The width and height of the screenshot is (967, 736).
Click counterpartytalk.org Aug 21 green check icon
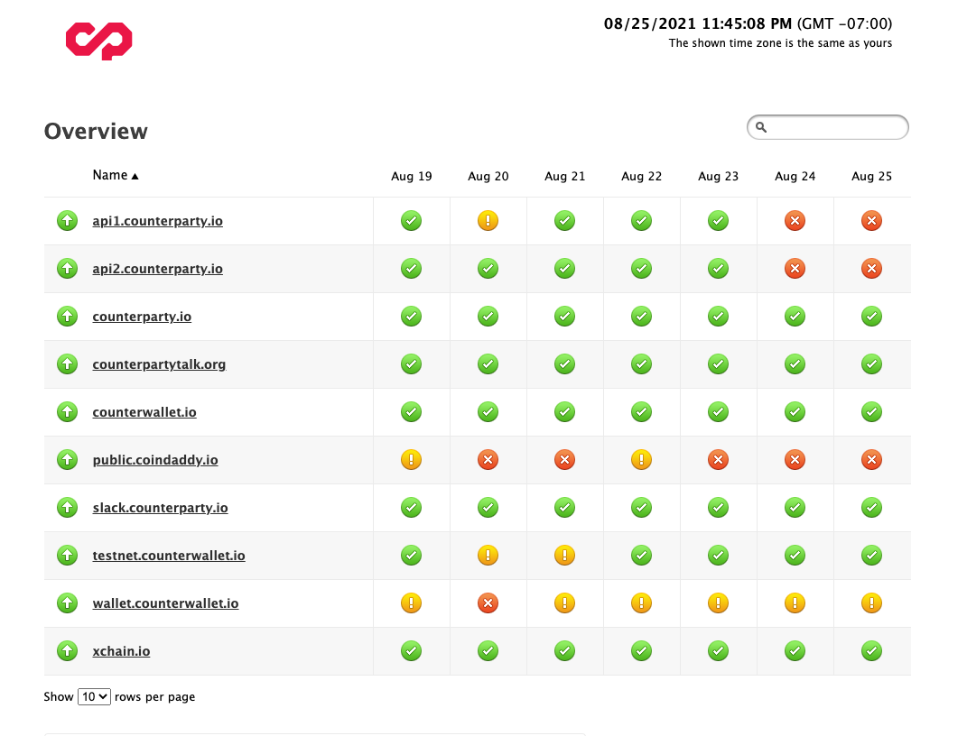click(x=565, y=364)
